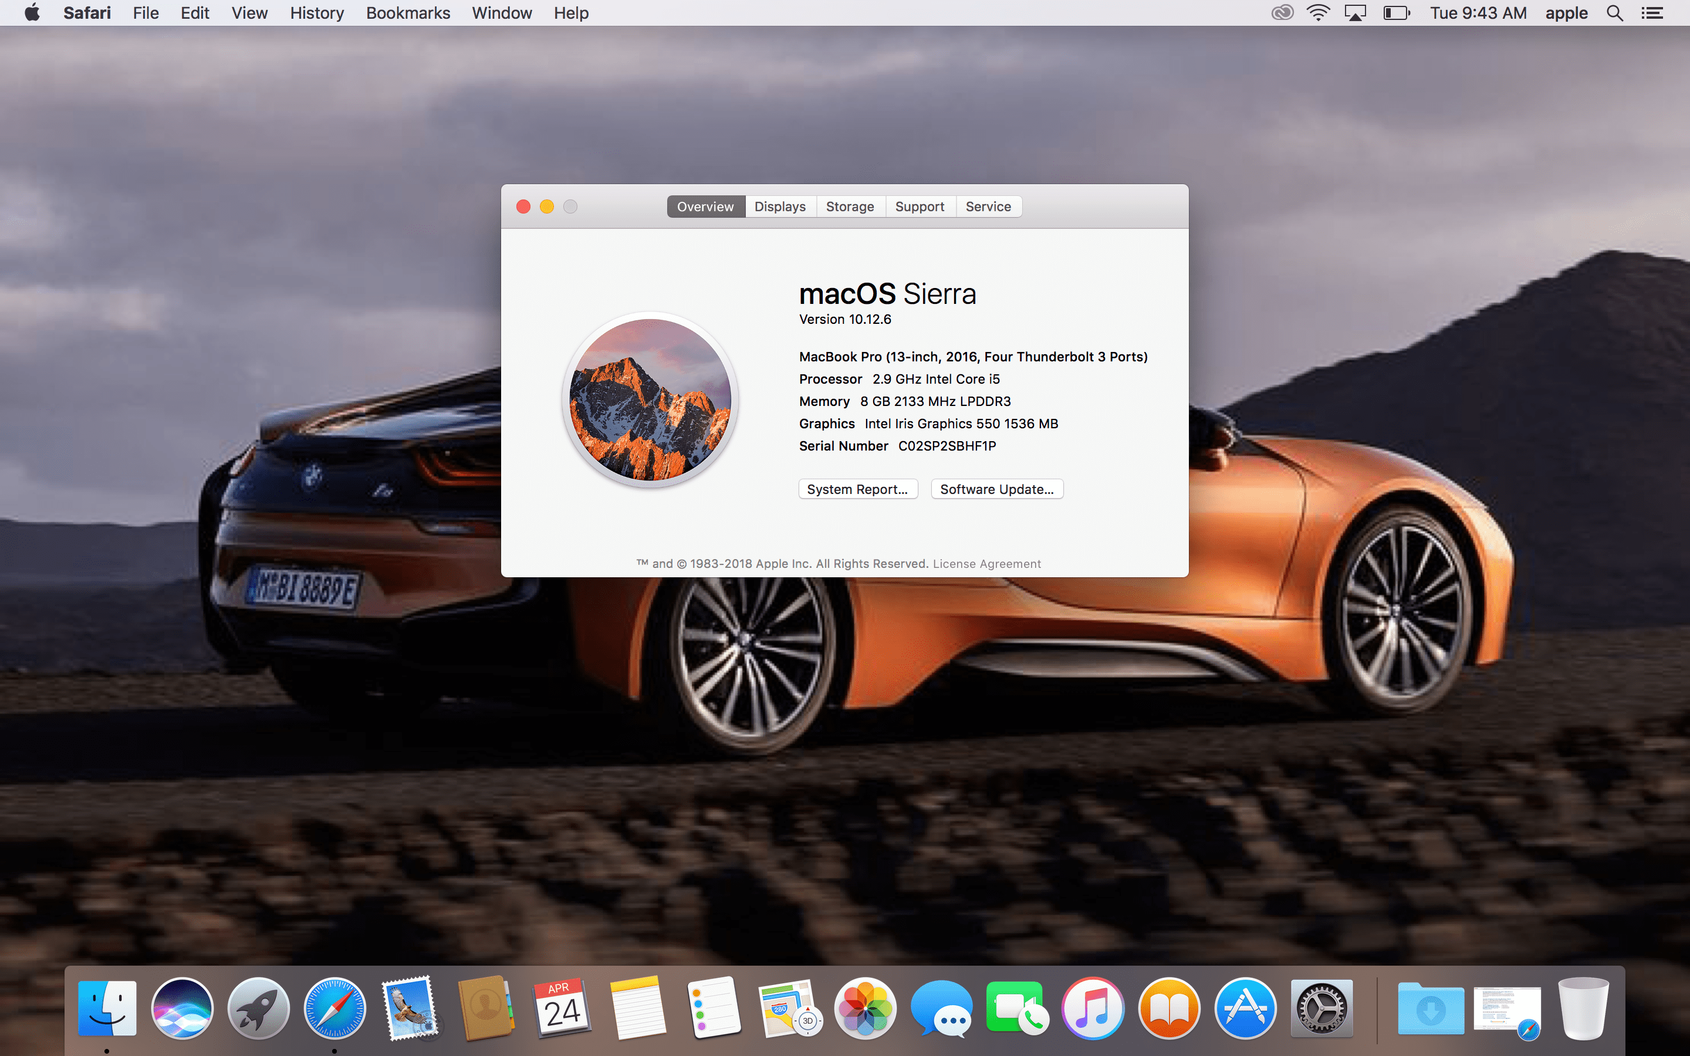Open the Bookmarks menu

[408, 13]
